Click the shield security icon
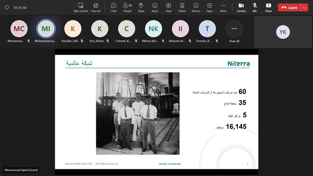Screen dimensions: 313x176 click(x=7, y=8)
